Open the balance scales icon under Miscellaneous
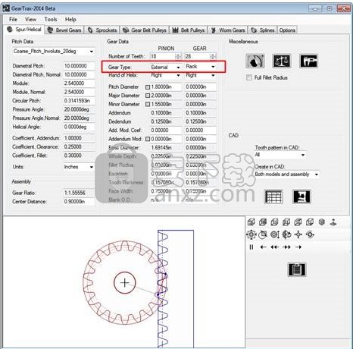The width and height of the screenshot is (353, 349). [282, 61]
